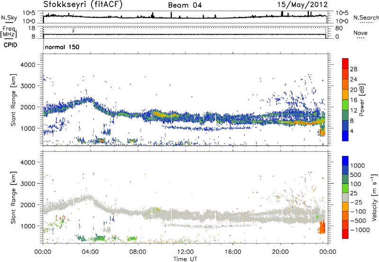Click the '4000' tick of the power panel

tap(28, 65)
